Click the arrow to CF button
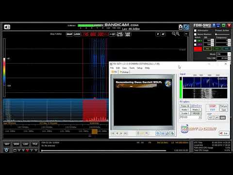 point(112,34)
